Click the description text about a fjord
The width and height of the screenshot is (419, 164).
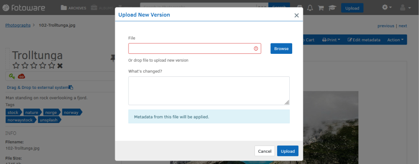(46, 98)
